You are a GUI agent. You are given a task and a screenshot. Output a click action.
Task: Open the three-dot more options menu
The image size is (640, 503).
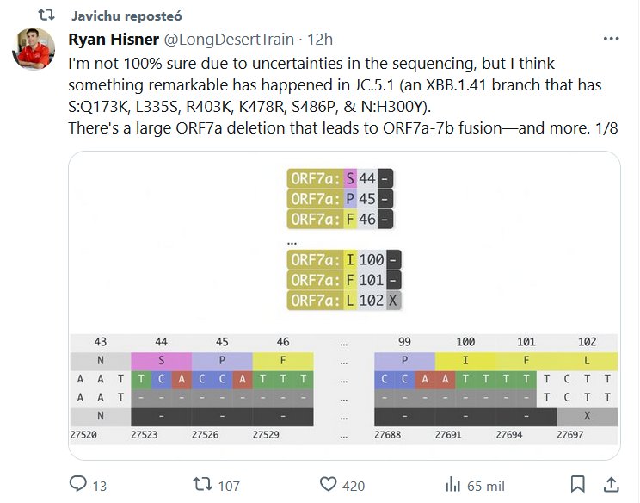(611, 40)
